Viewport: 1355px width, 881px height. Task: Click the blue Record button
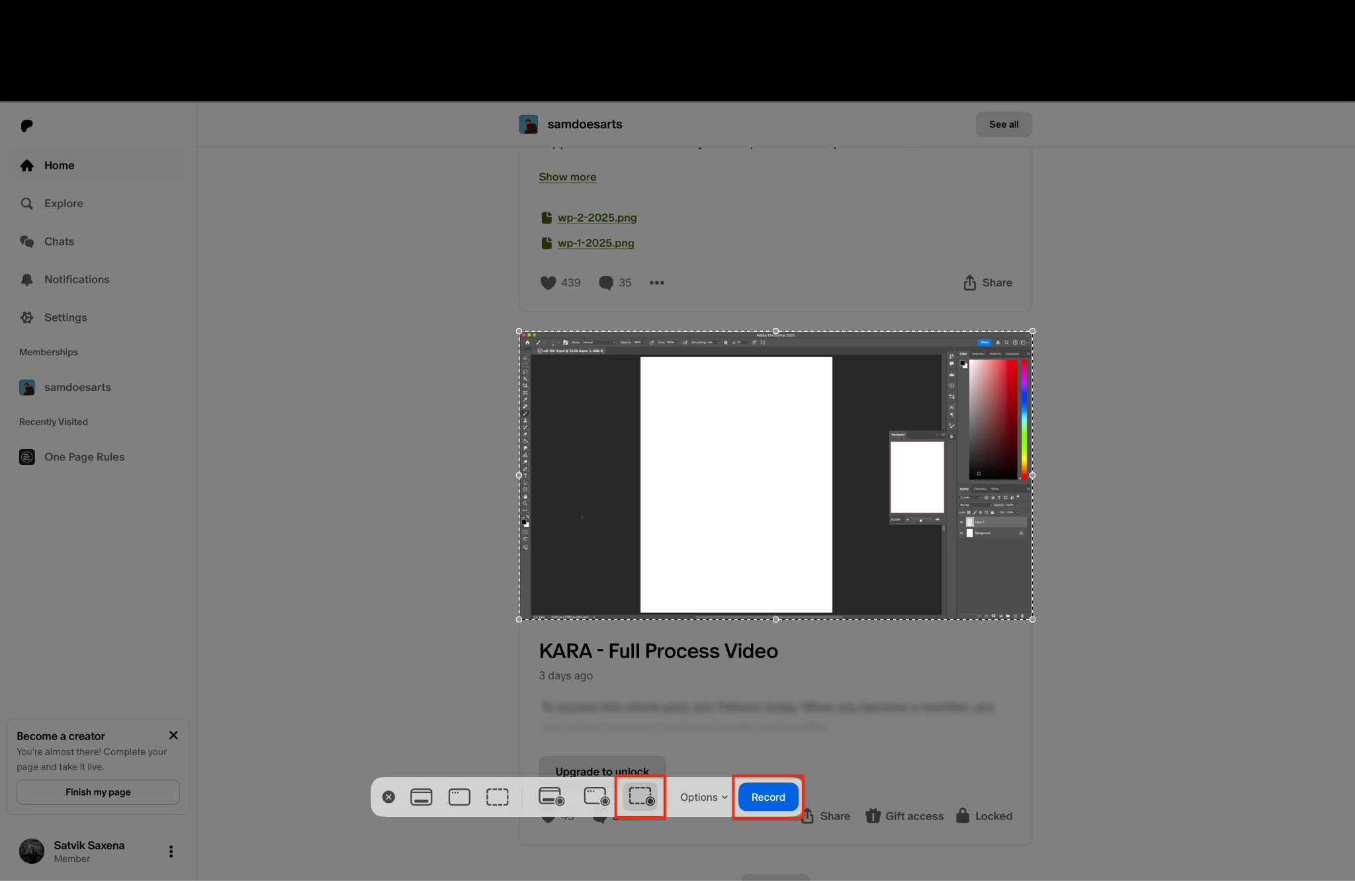pos(767,796)
